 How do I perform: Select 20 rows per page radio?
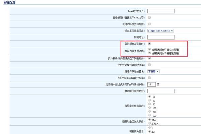(149, 100)
